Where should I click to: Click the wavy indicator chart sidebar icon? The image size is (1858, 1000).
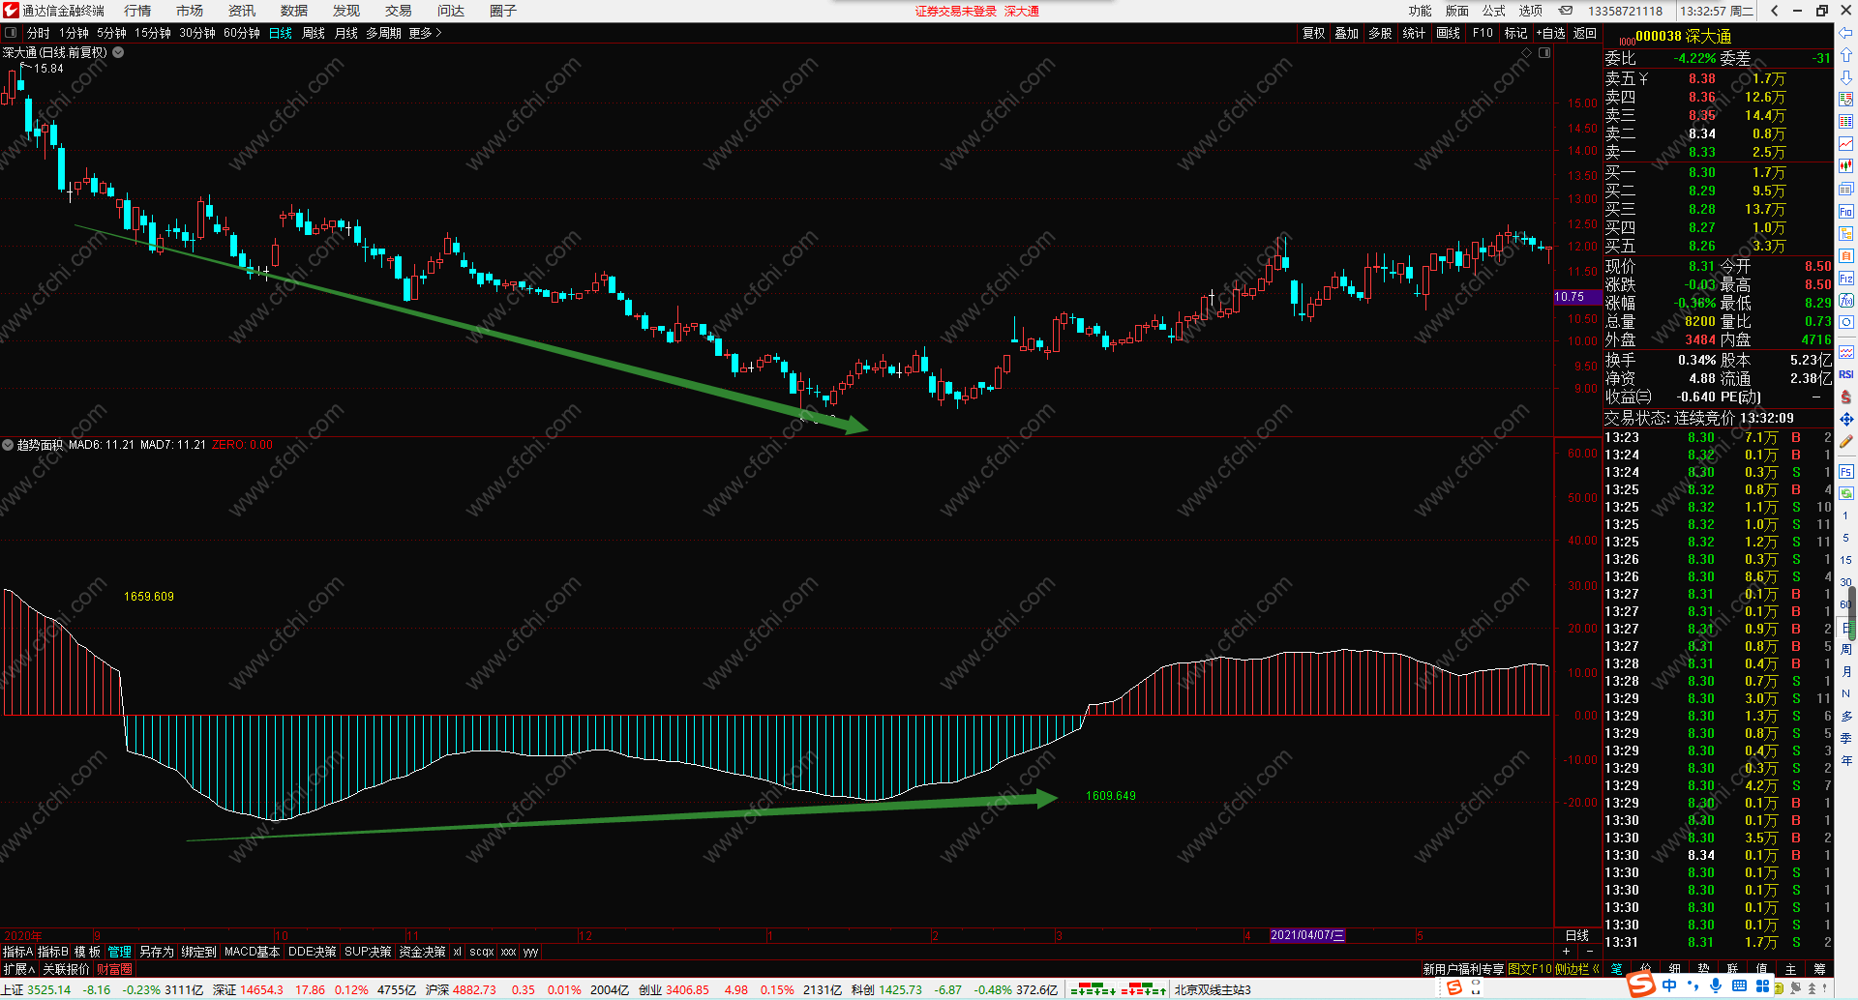pyautogui.click(x=1845, y=352)
